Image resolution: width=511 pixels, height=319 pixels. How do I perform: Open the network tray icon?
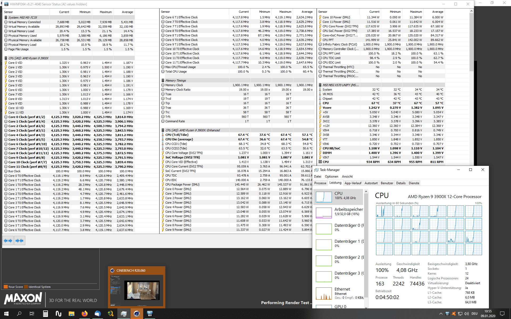[x=460, y=314]
